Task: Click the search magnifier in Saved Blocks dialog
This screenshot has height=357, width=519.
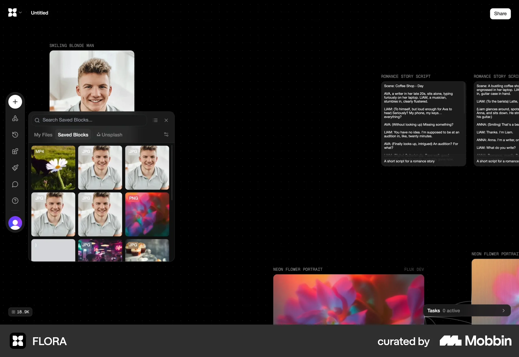Action: pos(37,120)
